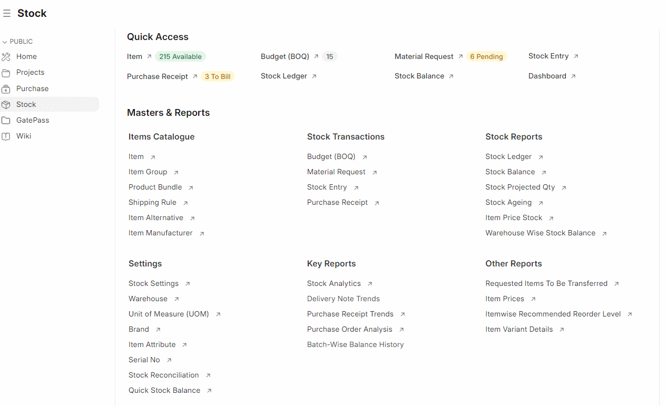Screen dimensions: 666x406
Task: Open the 215 Available items badge
Action: pyautogui.click(x=180, y=57)
